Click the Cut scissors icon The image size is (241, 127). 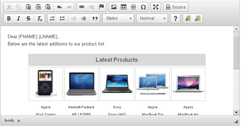click(9, 7)
